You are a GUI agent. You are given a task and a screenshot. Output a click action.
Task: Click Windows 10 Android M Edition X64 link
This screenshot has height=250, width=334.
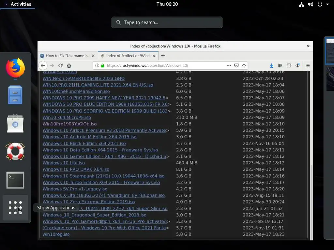(x=89, y=137)
